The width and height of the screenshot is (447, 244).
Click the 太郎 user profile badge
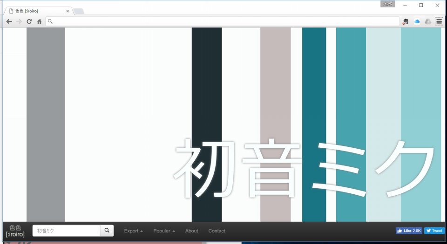coord(387,4)
